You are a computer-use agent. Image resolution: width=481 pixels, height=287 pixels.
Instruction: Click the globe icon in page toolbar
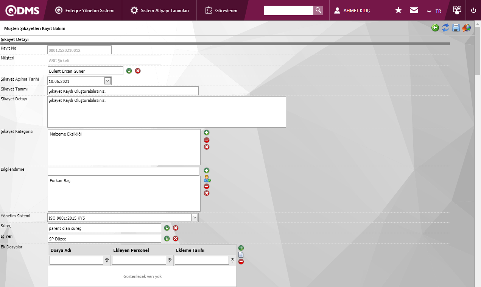(466, 28)
